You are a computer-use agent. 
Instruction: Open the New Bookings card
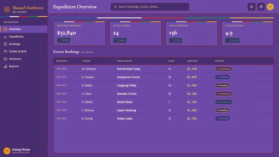click(x=191, y=33)
